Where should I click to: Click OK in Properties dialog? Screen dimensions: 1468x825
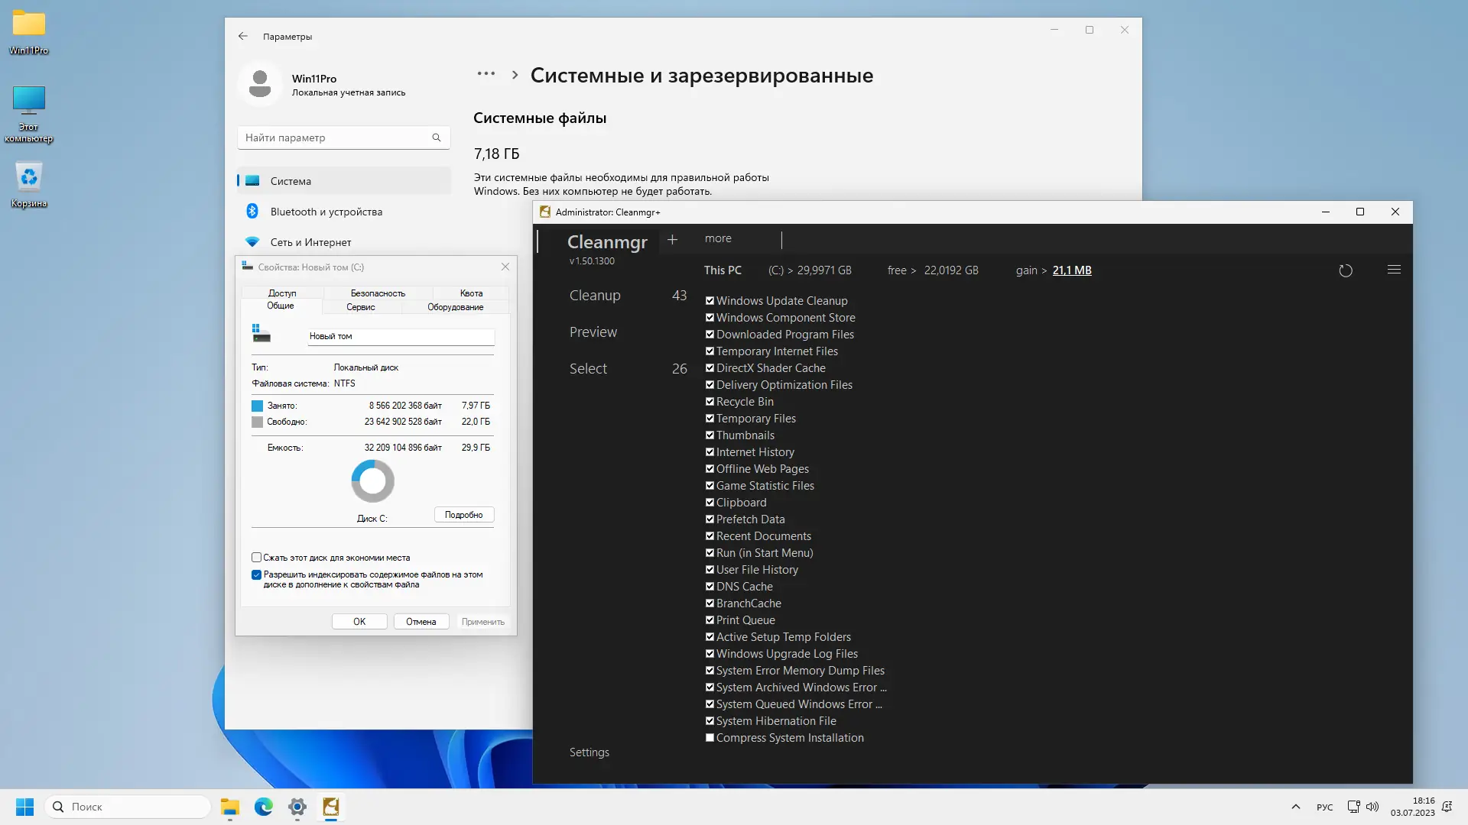359,622
